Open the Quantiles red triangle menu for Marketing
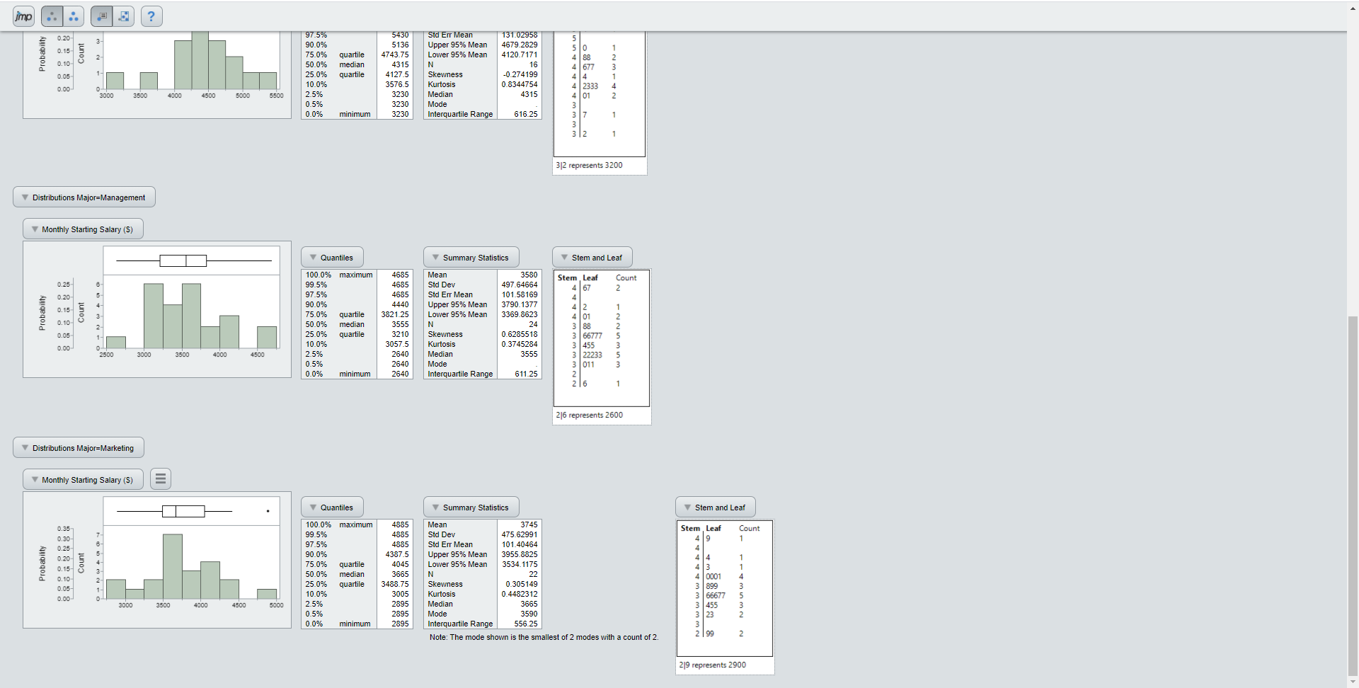This screenshot has height=688, width=1359. [313, 507]
